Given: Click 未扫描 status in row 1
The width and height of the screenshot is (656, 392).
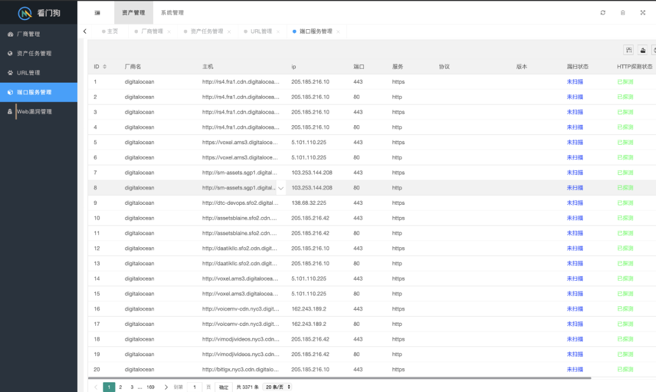Looking at the screenshot, I should (x=575, y=81).
